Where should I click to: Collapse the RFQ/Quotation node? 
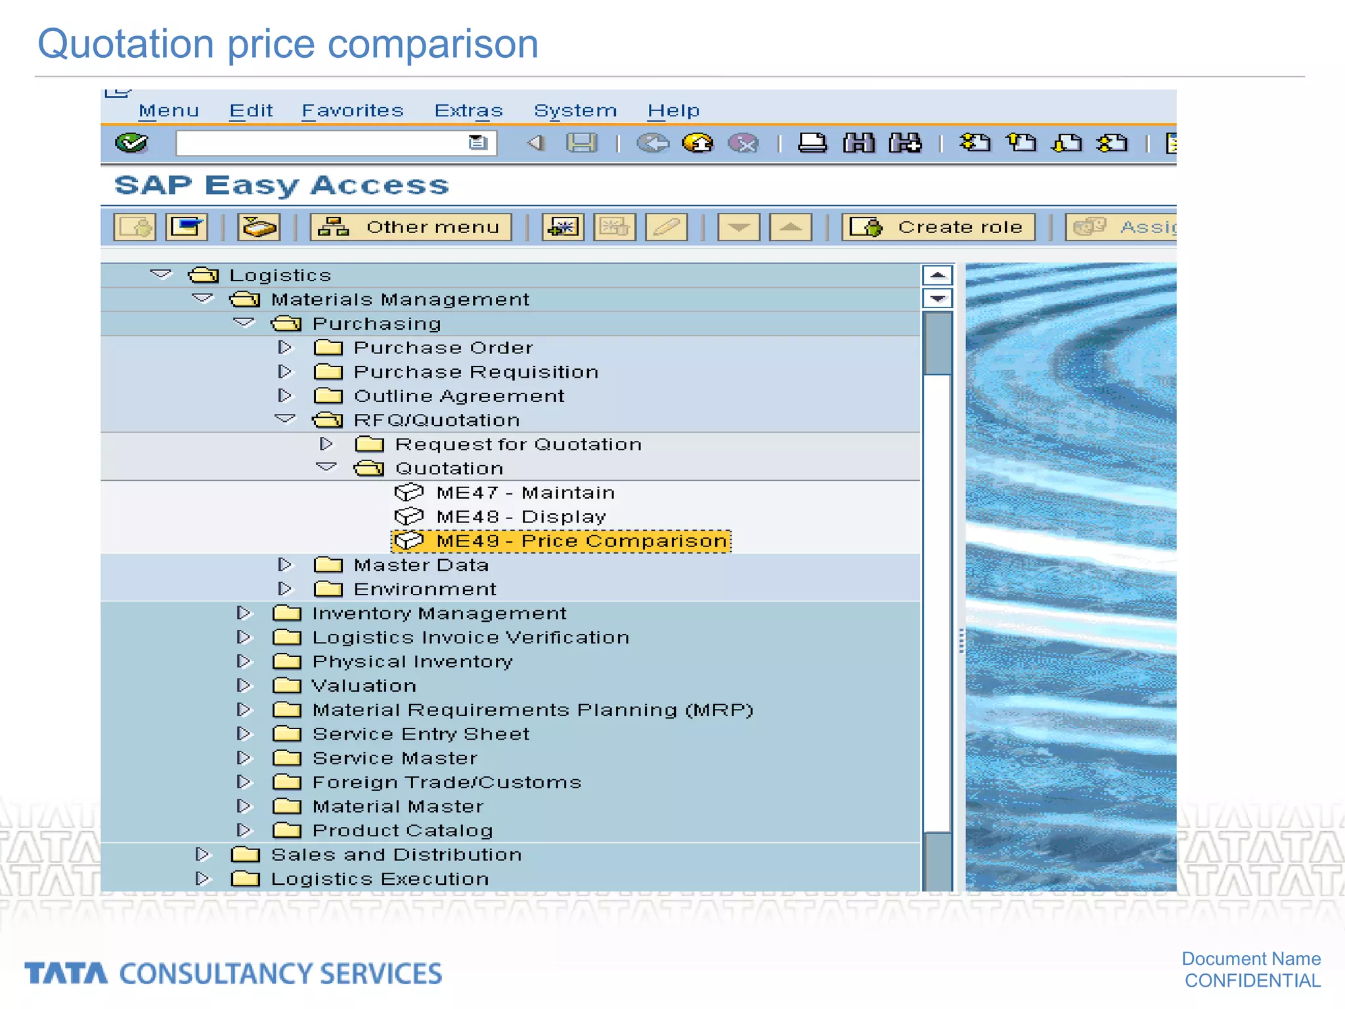pyautogui.click(x=285, y=419)
